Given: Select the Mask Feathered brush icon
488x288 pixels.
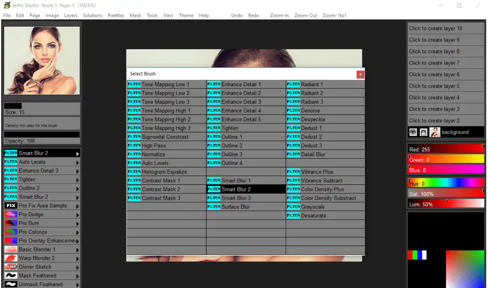Looking at the screenshot, I should click(x=11, y=275).
